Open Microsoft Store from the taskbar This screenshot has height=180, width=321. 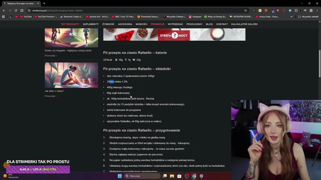point(179,176)
